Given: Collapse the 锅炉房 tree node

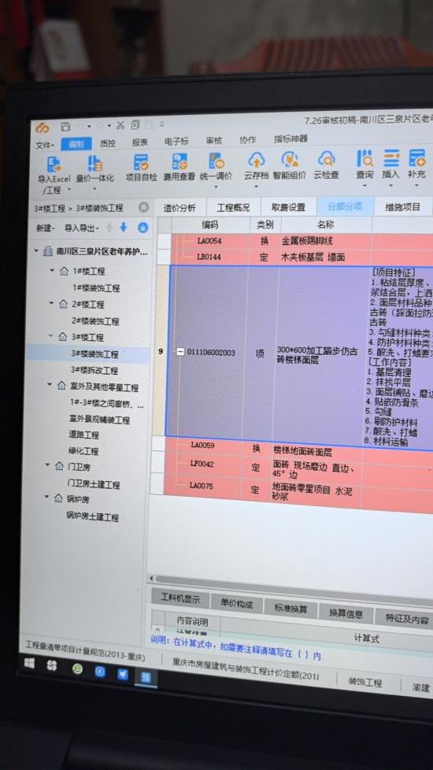Looking at the screenshot, I should (46, 497).
